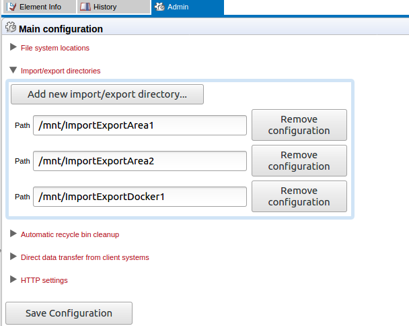Click the History book icon
The width and height of the screenshot is (409, 326).
click(x=85, y=7)
